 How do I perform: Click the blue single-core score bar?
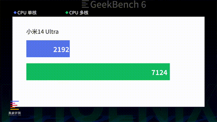click(x=48, y=49)
